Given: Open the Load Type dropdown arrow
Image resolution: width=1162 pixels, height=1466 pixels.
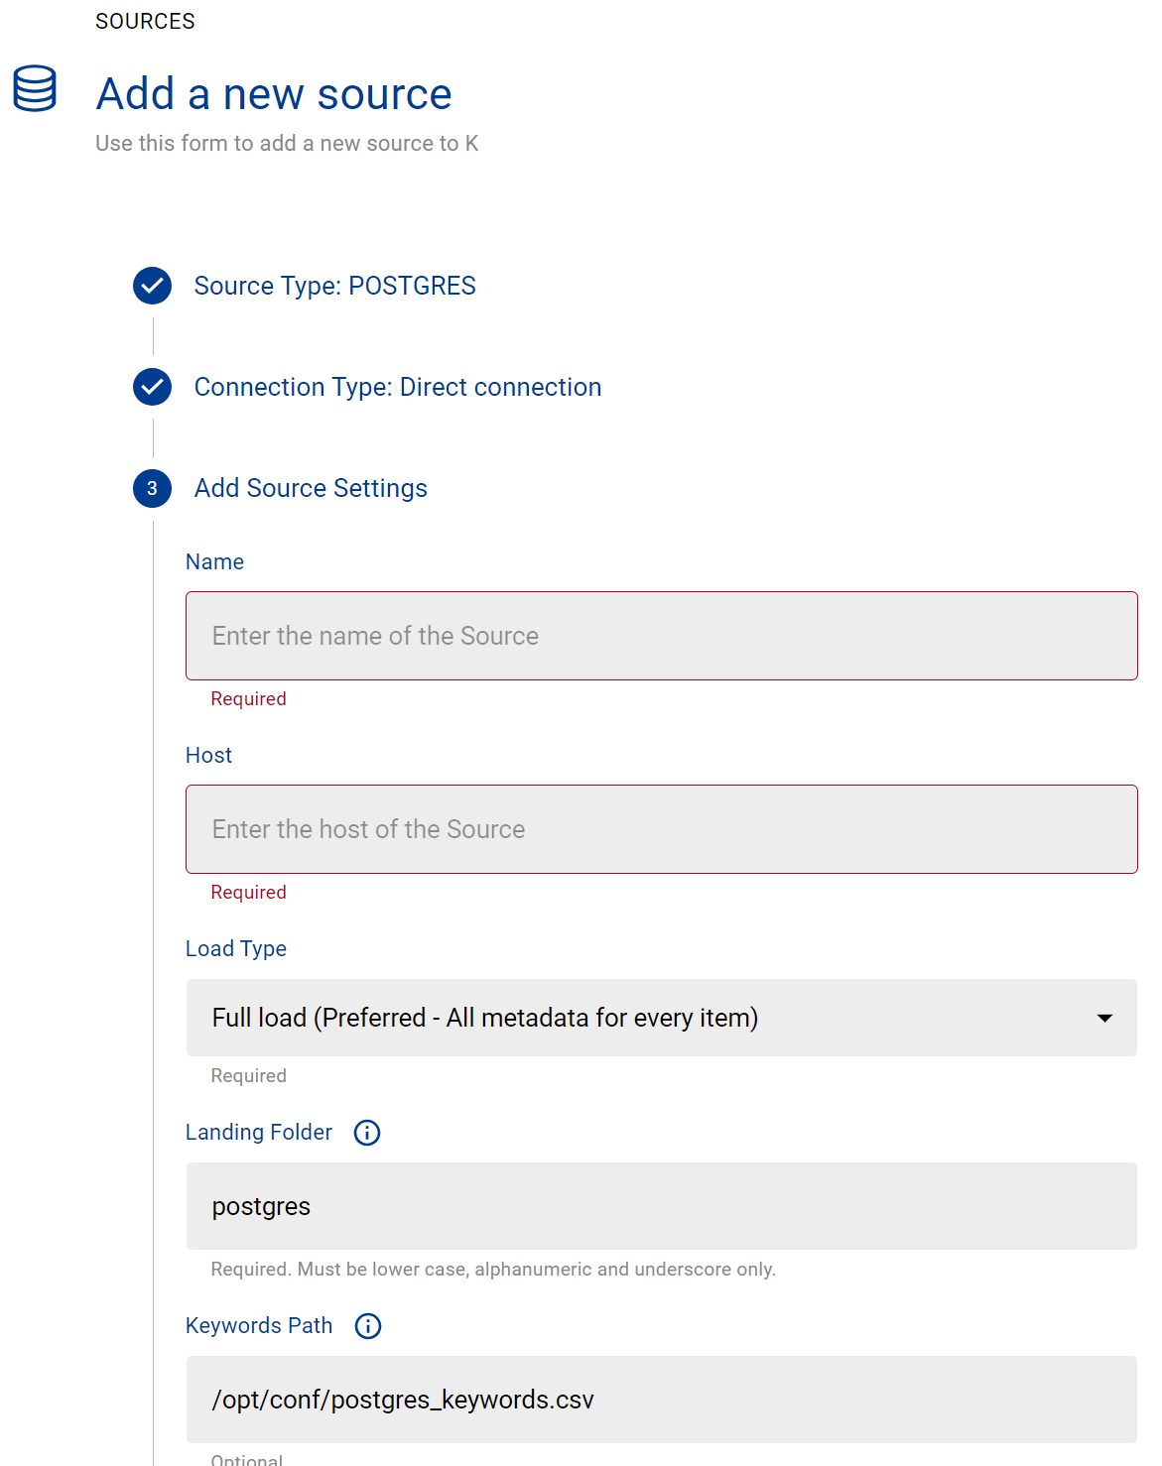Looking at the screenshot, I should pyautogui.click(x=1104, y=1019).
